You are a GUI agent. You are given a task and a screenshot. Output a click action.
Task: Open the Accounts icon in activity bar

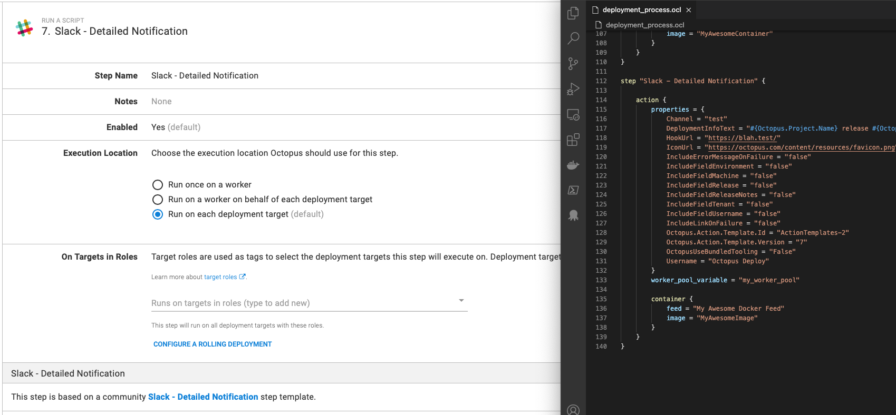point(573,410)
